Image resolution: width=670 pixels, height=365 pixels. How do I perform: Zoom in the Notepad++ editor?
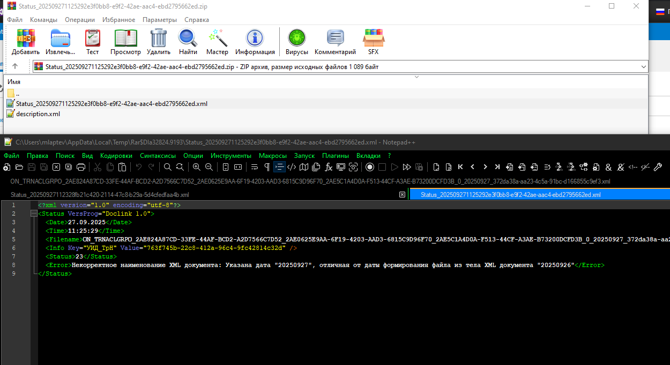(197, 167)
